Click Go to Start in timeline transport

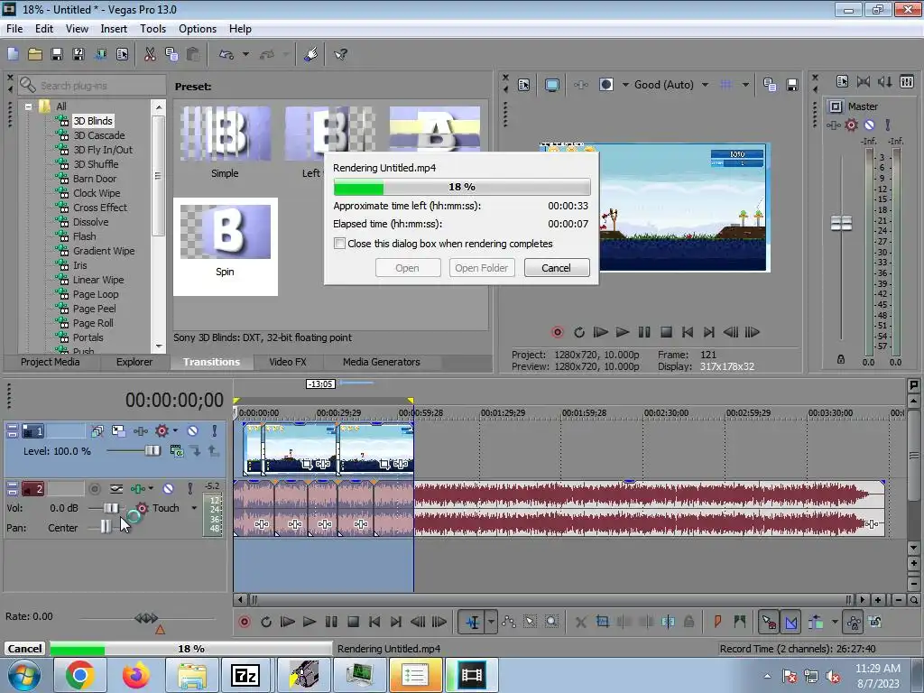click(x=374, y=622)
